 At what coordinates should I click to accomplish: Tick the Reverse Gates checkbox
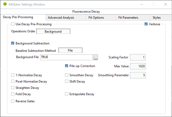13,101
